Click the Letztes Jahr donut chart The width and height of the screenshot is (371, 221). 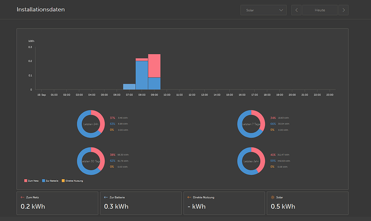click(x=251, y=161)
